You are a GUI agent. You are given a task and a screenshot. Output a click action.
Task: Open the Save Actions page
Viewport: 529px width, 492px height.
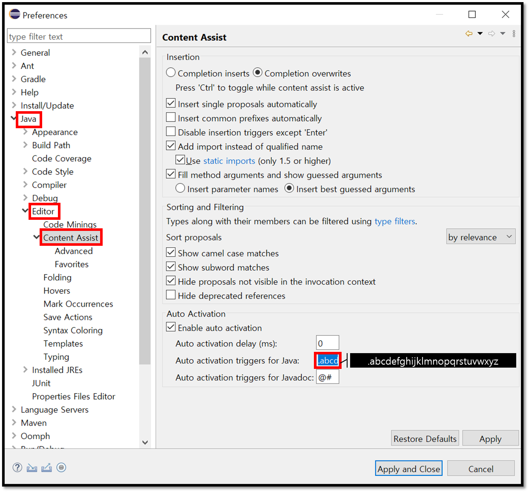point(68,317)
